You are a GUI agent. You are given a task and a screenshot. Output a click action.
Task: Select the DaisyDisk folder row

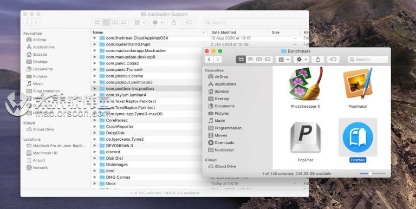[146, 133]
